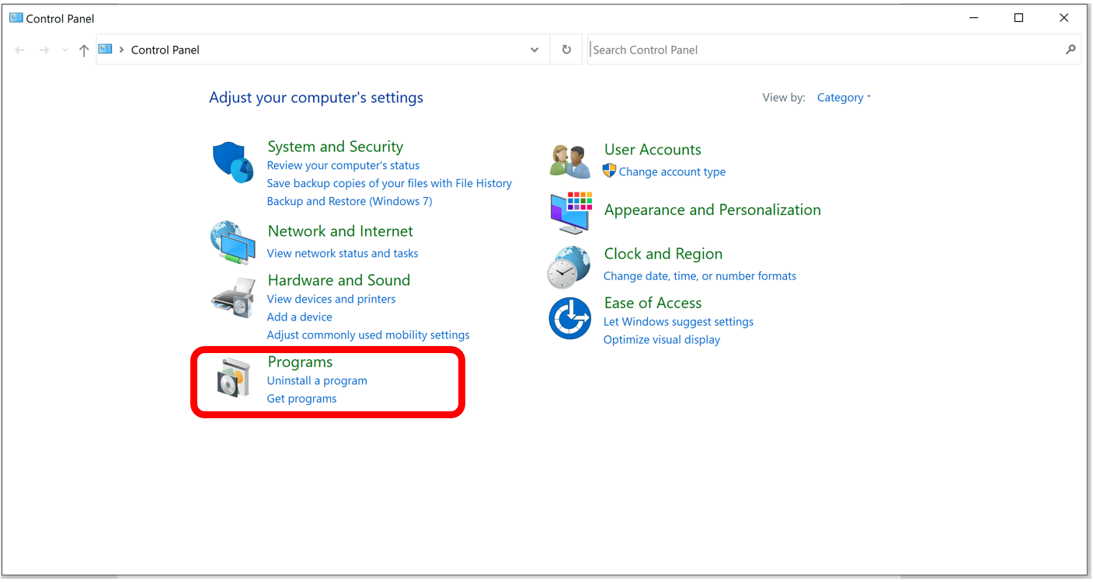1093x582 pixels.
Task: Open Uninstall a program
Action: (x=316, y=380)
